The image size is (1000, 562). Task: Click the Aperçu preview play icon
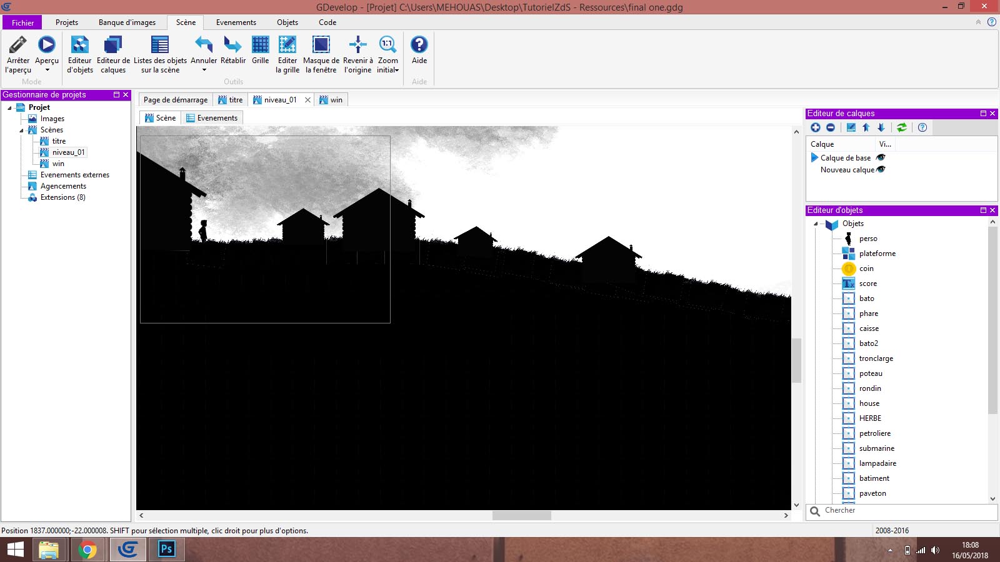point(46,45)
